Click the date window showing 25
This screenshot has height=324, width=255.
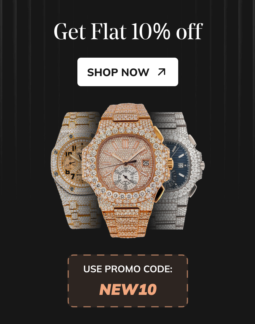click(146, 163)
